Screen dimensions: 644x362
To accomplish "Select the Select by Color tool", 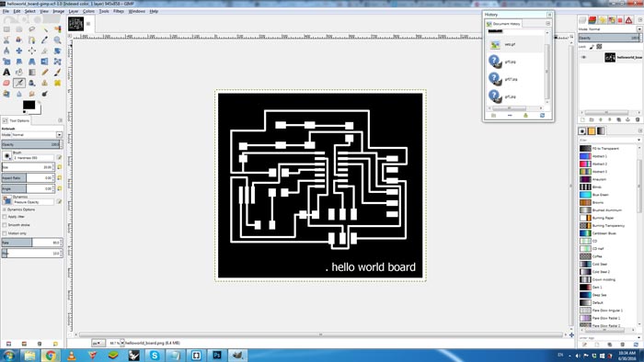I will coord(57,29).
